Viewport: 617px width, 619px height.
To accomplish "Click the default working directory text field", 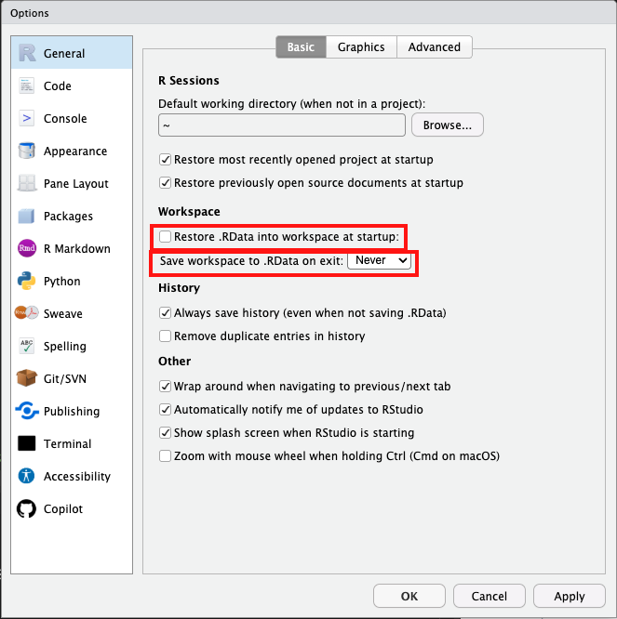I will tap(281, 125).
